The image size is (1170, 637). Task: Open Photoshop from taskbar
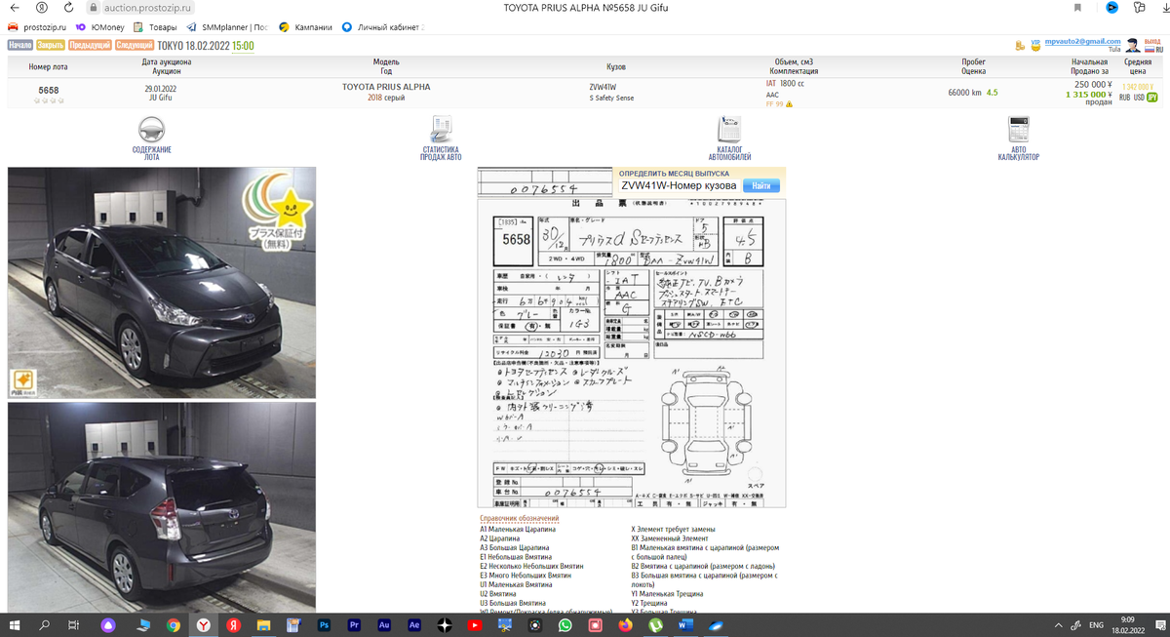click(x=325, y=624)
